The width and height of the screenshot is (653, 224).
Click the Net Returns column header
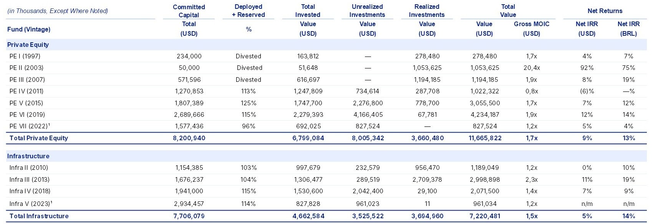point(605,11)
